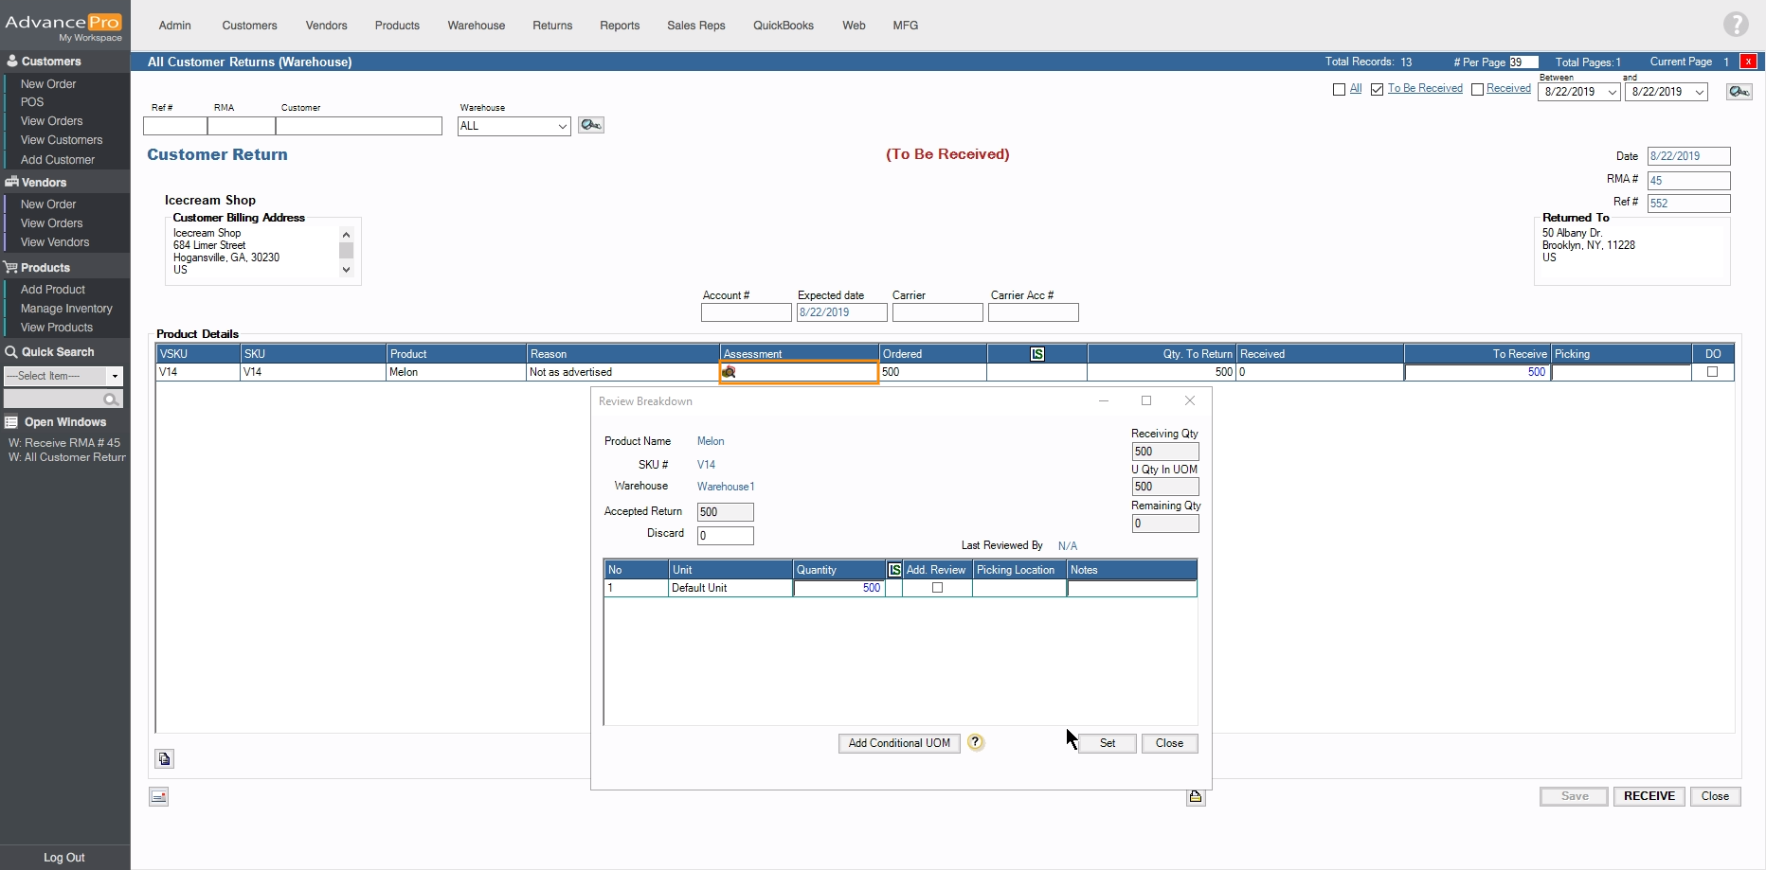Click the Quick Search magnifier icon
The image size is (1766, 870).
click(x=111, y=399)
